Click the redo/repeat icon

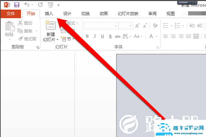(40, 5)
